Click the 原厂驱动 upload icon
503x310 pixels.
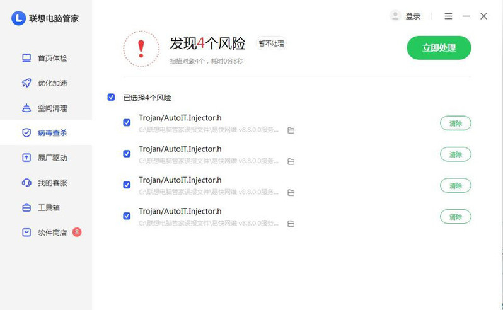click(x=26, y=158)
